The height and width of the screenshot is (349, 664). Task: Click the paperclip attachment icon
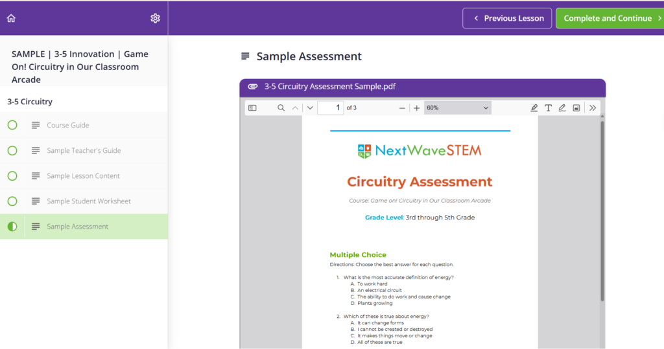[x=252, y=86]
